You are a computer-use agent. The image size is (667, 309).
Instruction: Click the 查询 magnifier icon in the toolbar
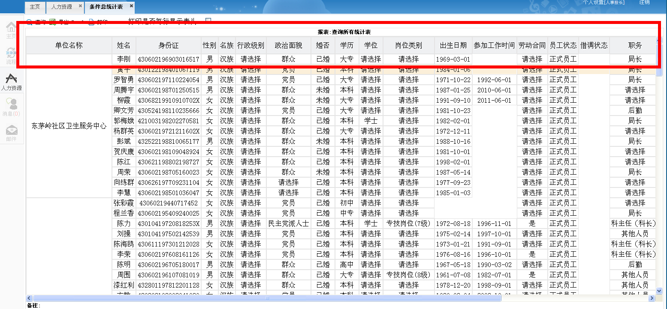29,22
